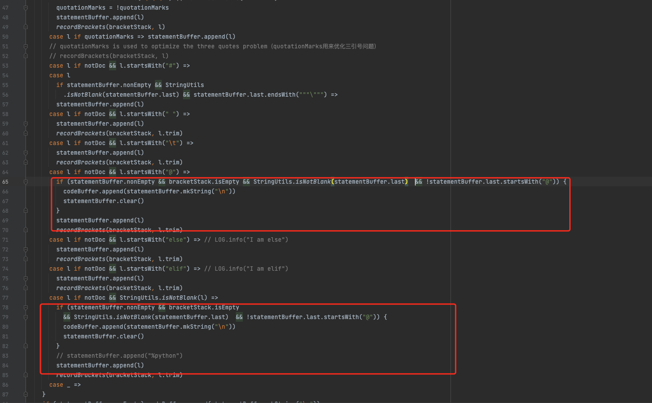Click 'codeBuffer.append' on line 80
The height and width of the screenshot is (403, 652).
click(93, 327)
